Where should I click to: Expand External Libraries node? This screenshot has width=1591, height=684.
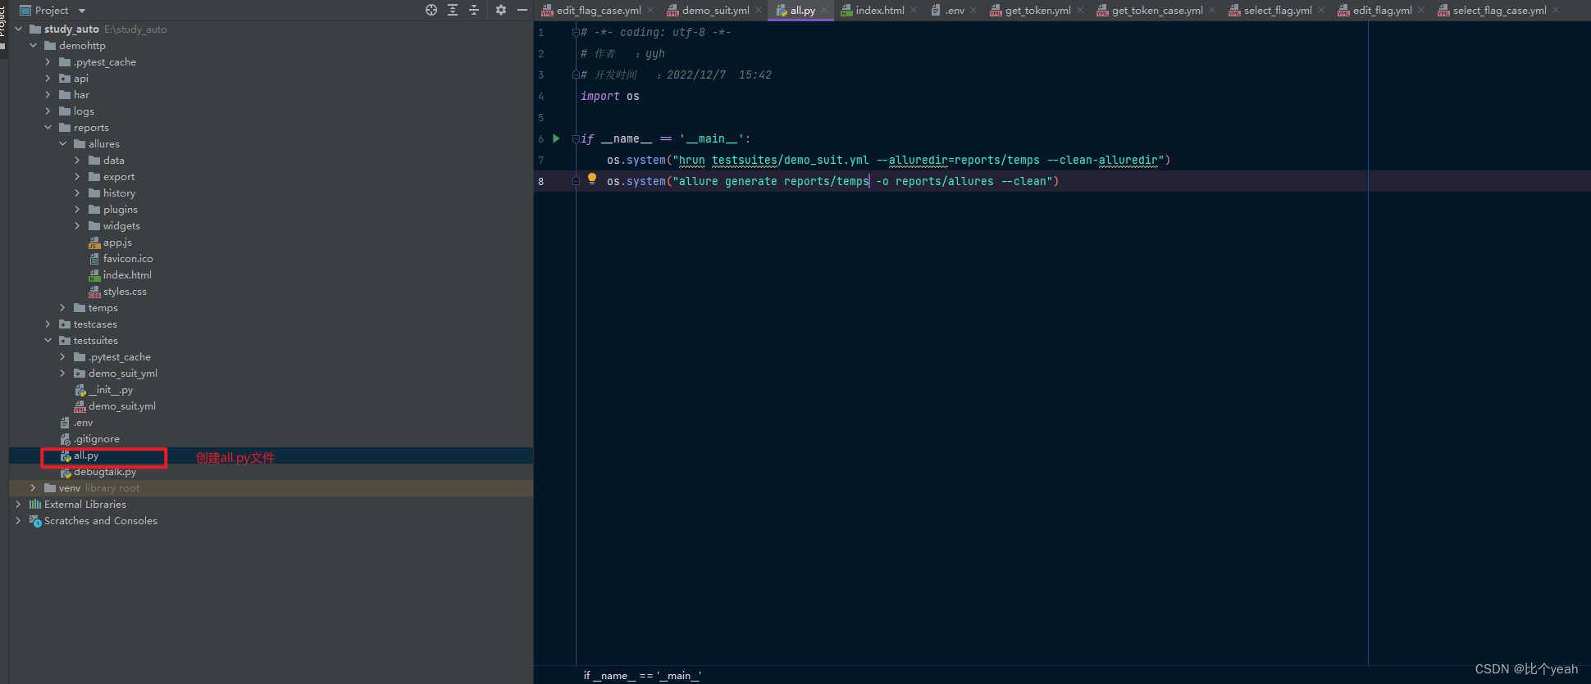19,504
